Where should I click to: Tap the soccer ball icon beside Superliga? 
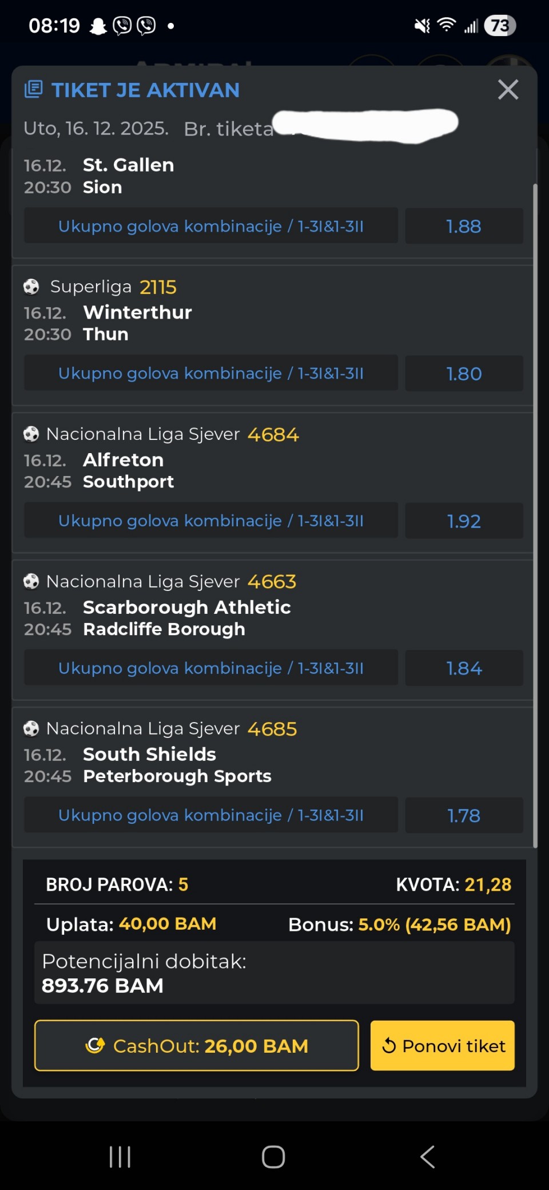coord(31,287)
